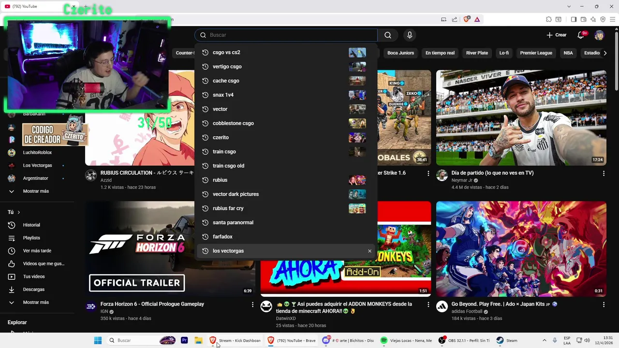619x348 pixels.
Task: Open options menu for the adidas video
Action: (x=604, y=304)
